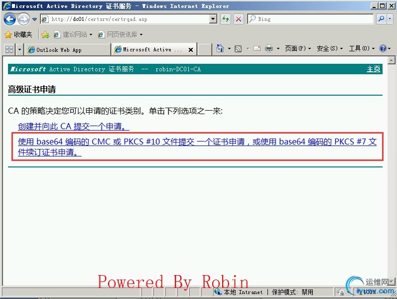Click the Intranet zone globe icon
The height and width of the screenshot is (299, 397).
[x=218, y=292]
